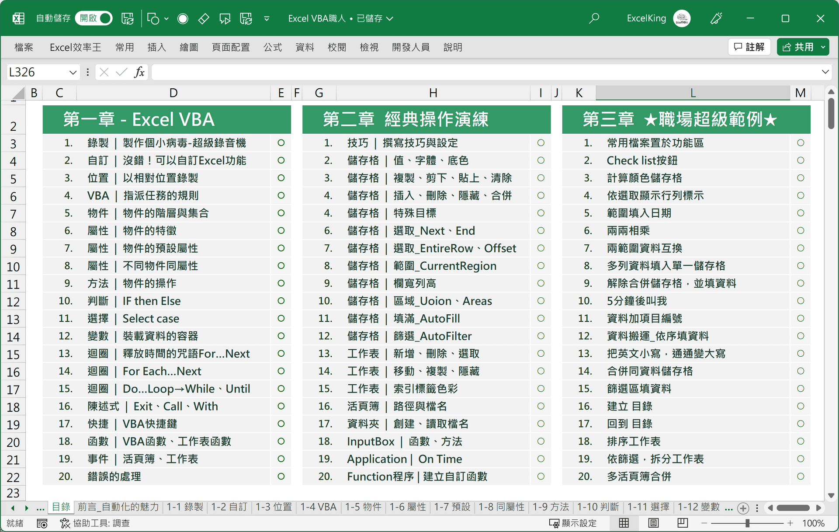Switch to Page Break Preview icon

[682, 523]
